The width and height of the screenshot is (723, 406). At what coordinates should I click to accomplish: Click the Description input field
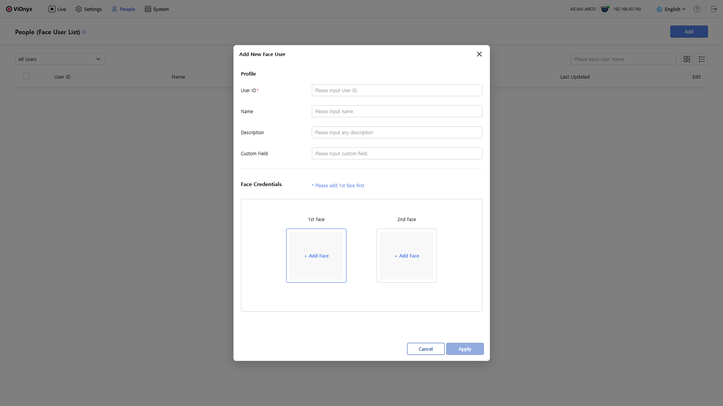pyautogui.click(x=397, y=132)
